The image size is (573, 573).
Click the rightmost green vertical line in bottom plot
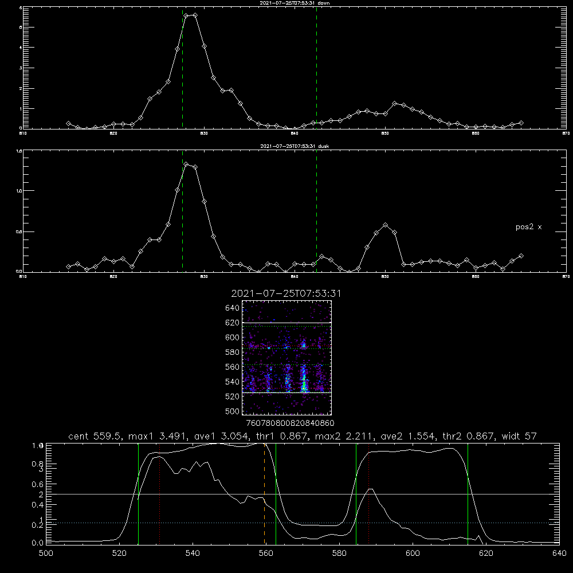[x=468, y=494]
